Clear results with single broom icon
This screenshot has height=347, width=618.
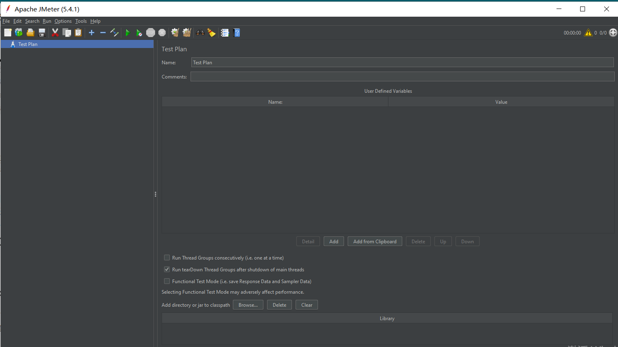pos(175,33)
